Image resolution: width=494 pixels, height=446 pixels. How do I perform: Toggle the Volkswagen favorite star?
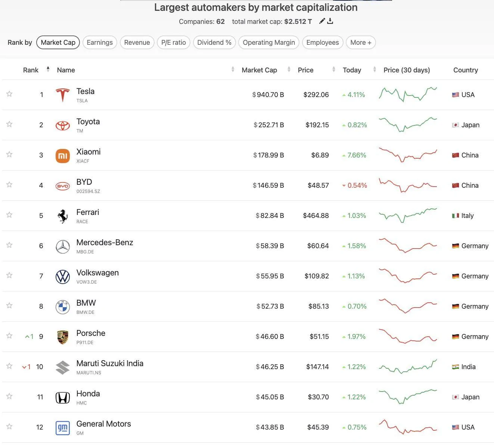pyautogui.click(x=9, y=275)
